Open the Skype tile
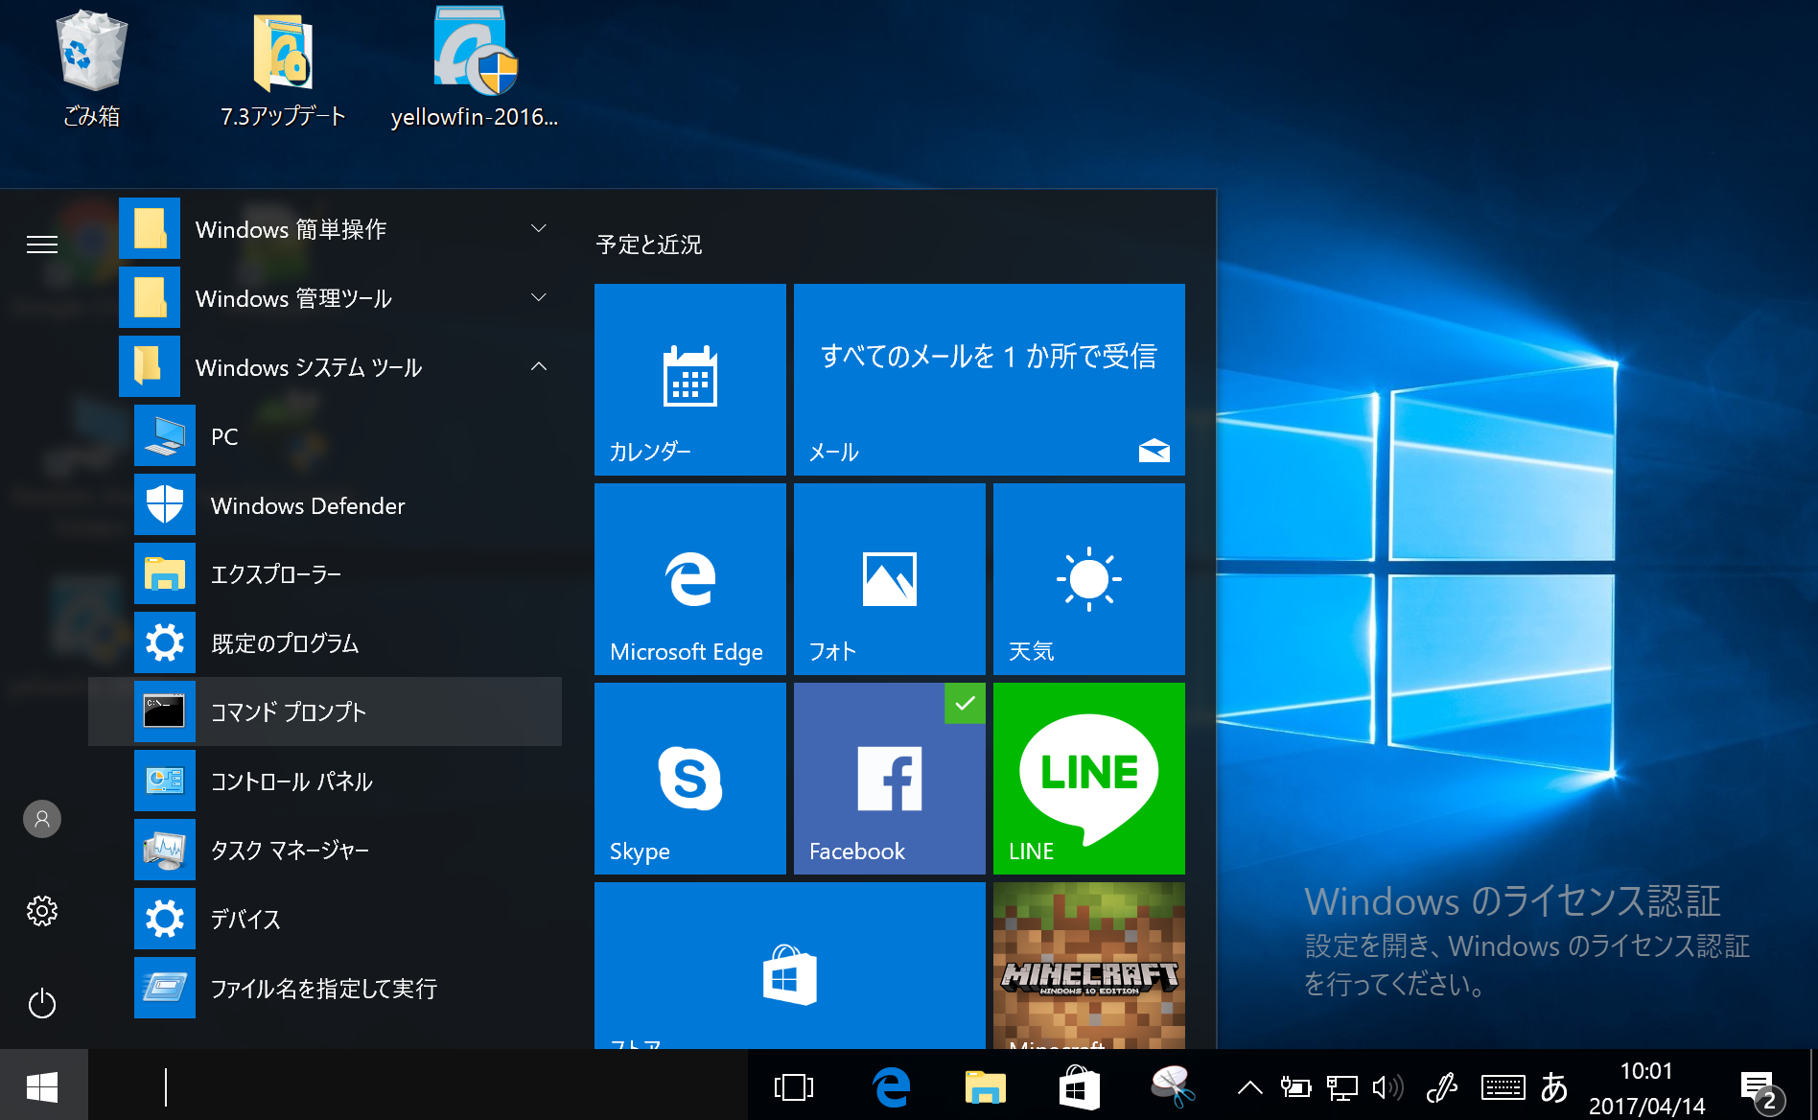The height and width of the screenshot is (1120, 1818). click(690, 779)
